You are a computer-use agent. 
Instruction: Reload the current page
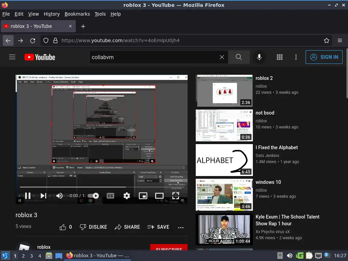[33, 40]
